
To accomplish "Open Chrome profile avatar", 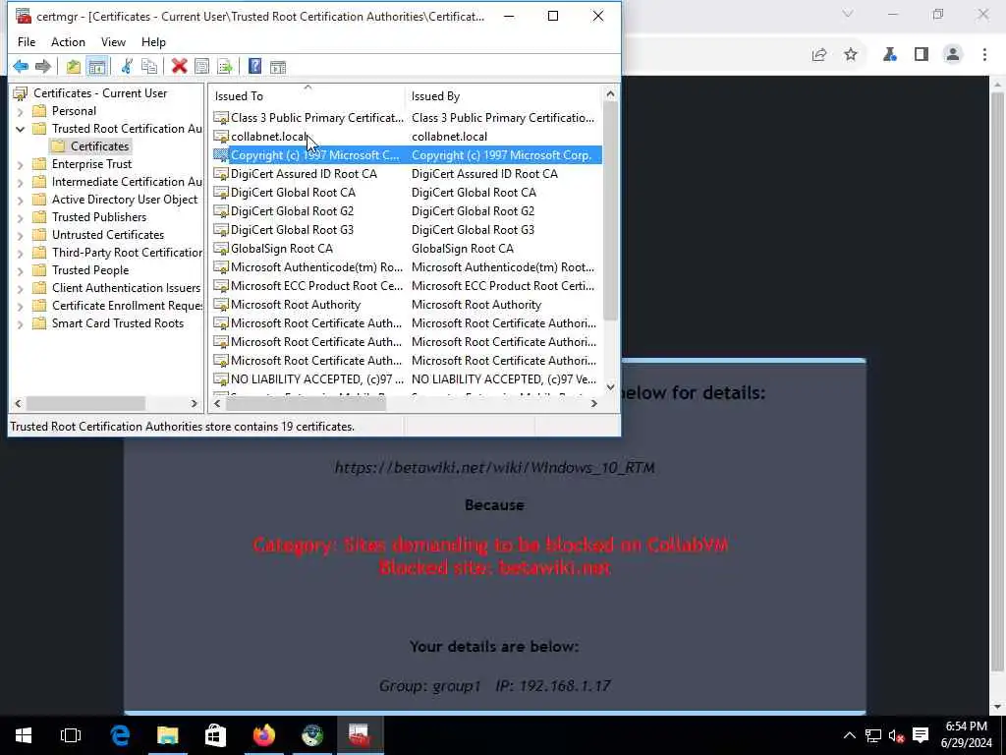I will (953, 55).
